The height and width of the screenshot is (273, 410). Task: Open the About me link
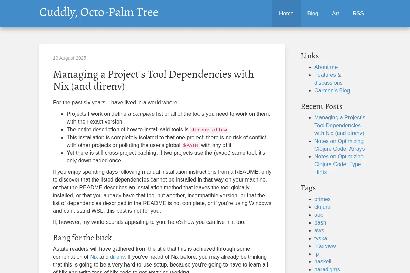[326, 67]
